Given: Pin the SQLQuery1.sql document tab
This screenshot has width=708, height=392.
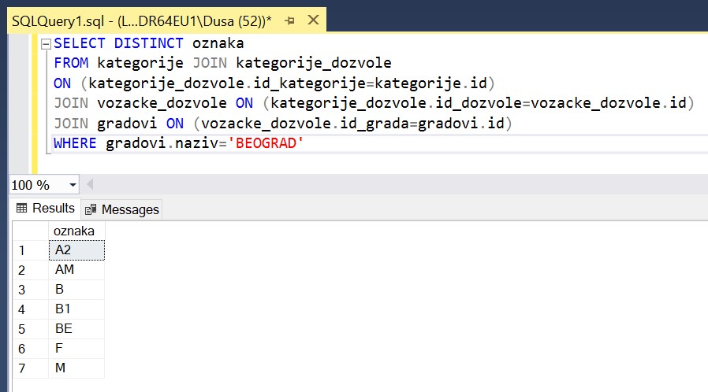Looking at the screenshot, I should click(291, 20).
